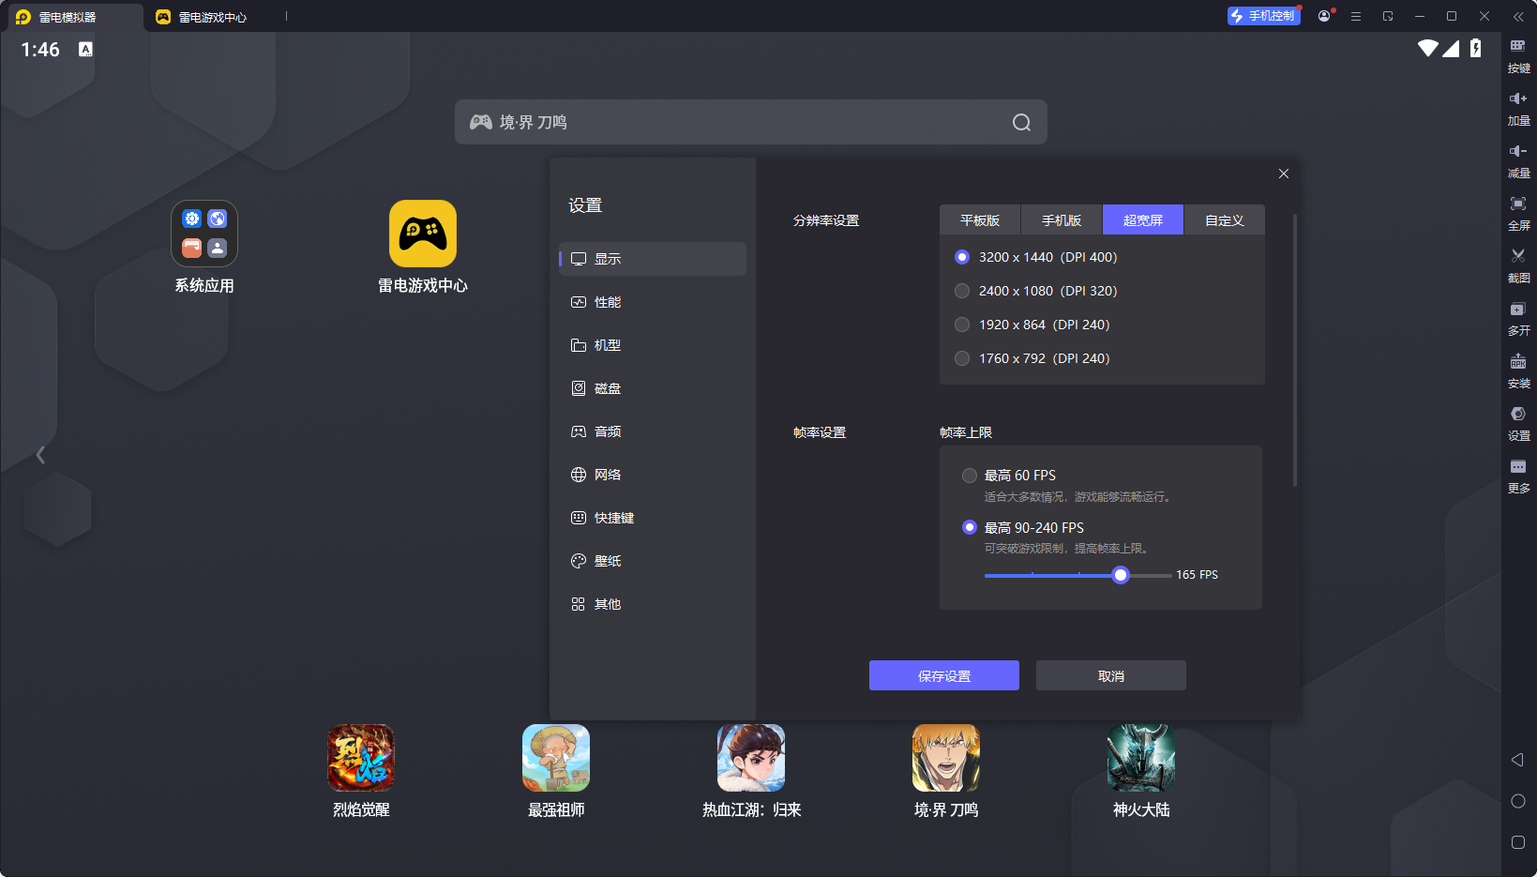Close the 设置 dialog with X
This screenshot has width=1537, height=877.
click(1284, 174)
